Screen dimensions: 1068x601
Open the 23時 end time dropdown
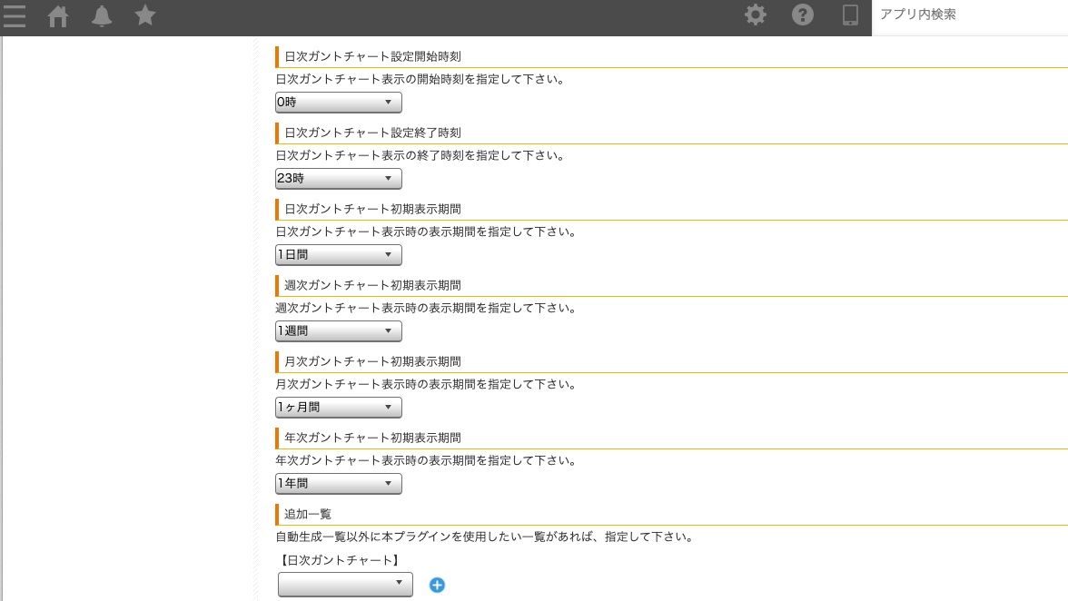point(339,178)
